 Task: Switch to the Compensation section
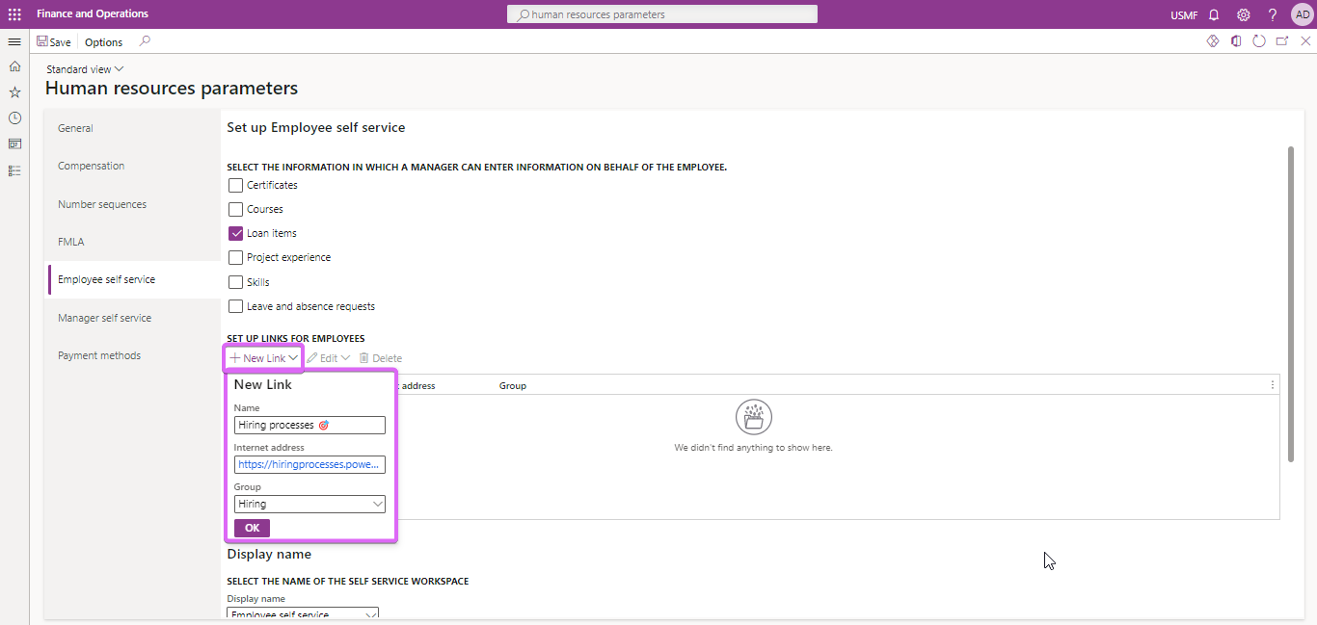pos(91,165)
